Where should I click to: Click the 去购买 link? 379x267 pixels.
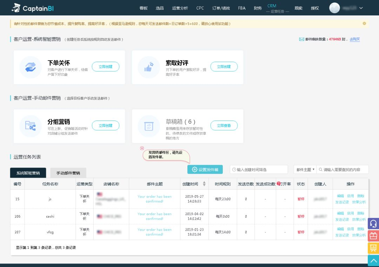click(355, 39)
